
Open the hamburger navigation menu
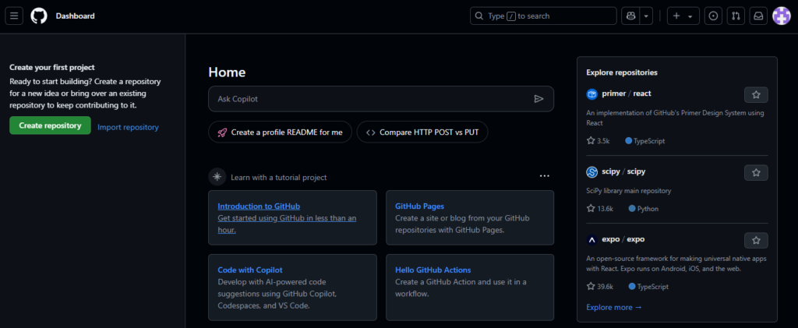14,16
